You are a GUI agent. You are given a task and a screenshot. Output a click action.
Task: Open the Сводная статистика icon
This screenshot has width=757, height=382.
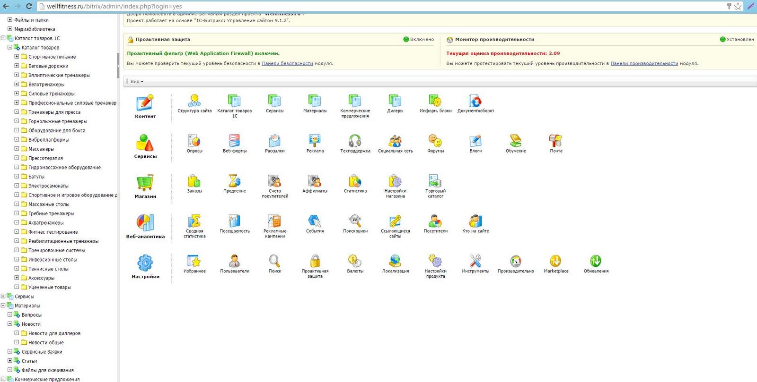tap(194, 221)
